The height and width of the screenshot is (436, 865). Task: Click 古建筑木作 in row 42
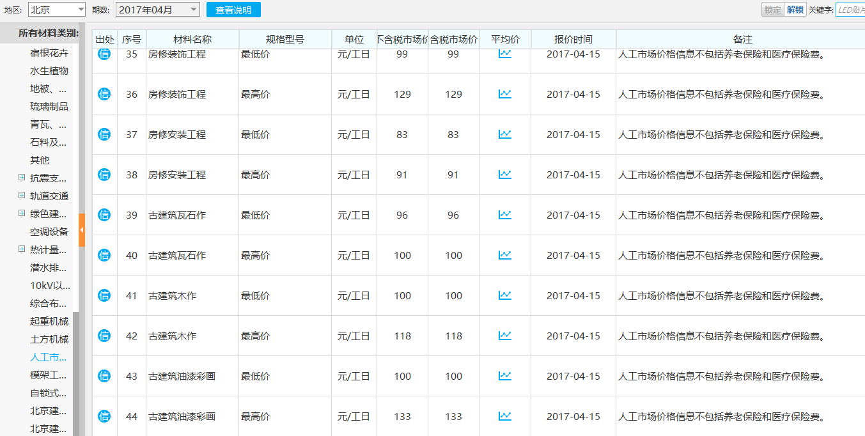(x=173, y=336)
